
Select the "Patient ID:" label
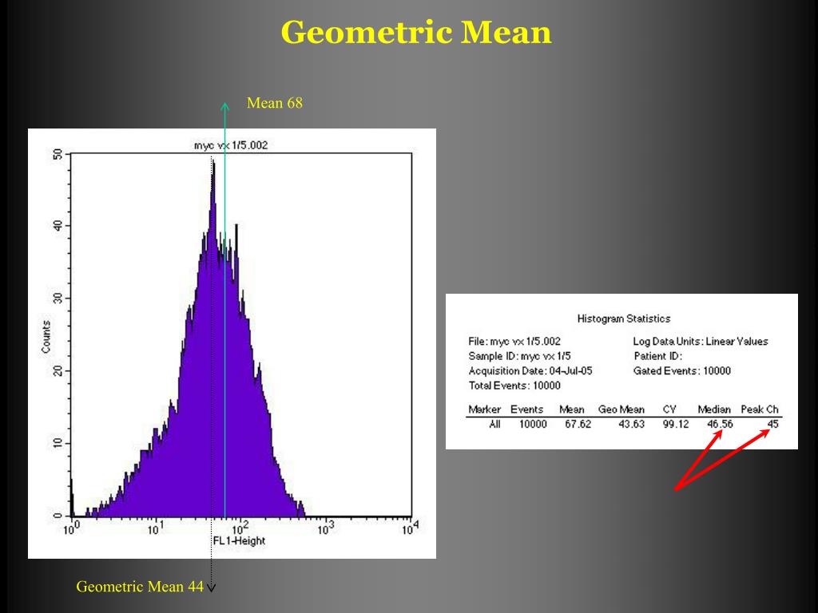[658, 356]
